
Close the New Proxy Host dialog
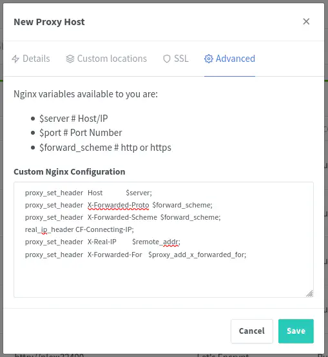point(306,21)
